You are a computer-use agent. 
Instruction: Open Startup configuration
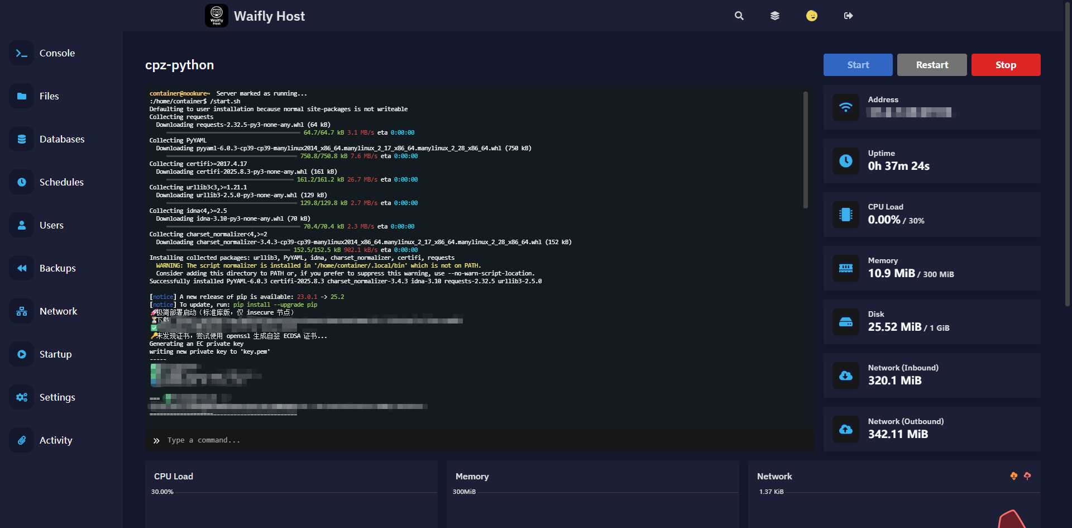(55, 354)
